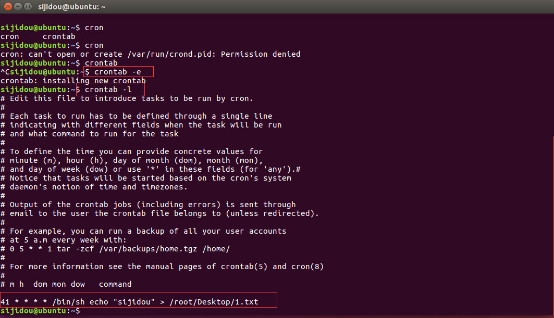Click the 'cron     crontab' completion suggestions line
The image size is (554, 318).
tap(38, 36)
